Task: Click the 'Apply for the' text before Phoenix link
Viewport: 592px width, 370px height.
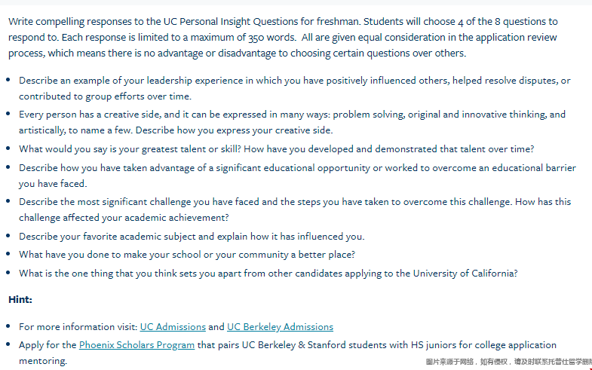Action: (48, 345)
